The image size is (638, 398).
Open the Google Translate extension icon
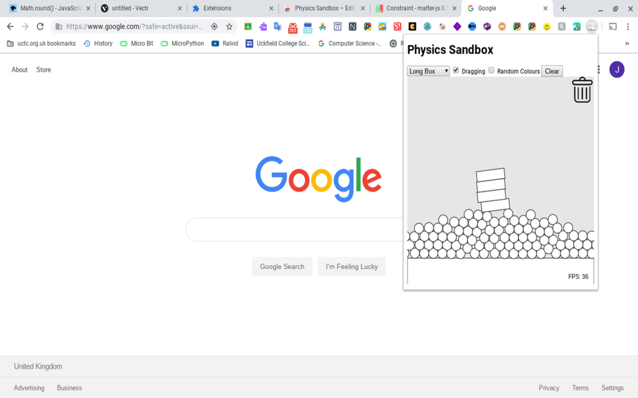[x=278, y=27]
